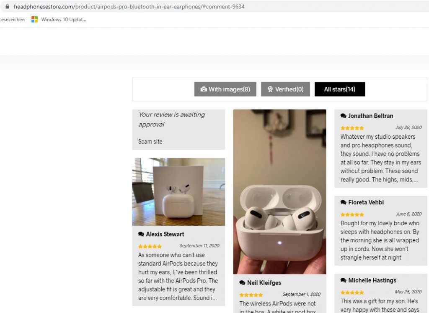This screenshot has width=429, height=313.
Task: Click comment bubble icon beside Michelle Hastings
Action: tap(344, 280)
